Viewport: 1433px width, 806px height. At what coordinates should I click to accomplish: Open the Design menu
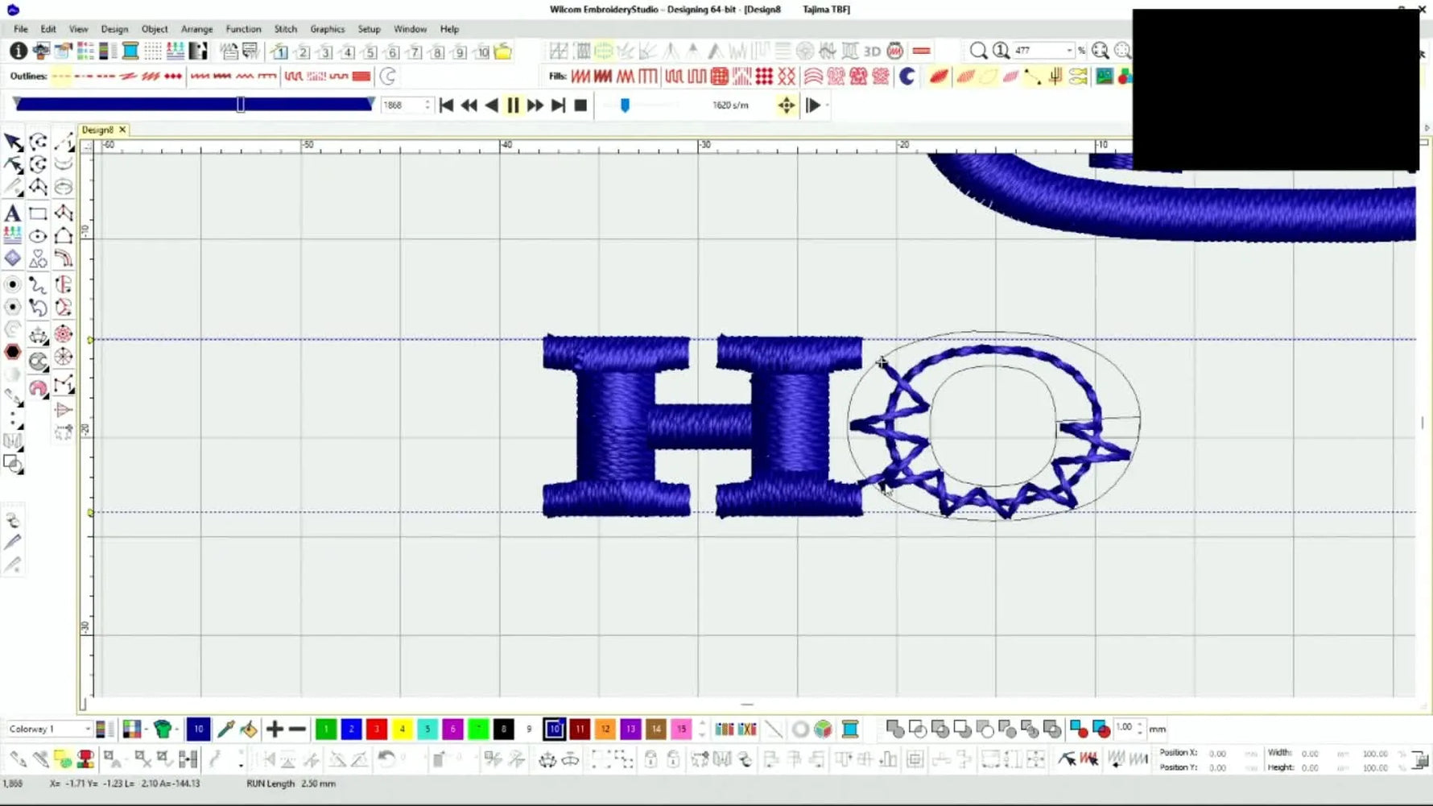pos(114,29)
